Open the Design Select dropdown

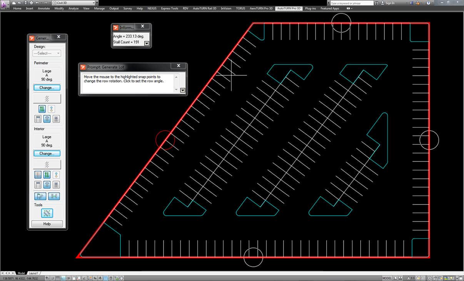(x=47, y=53)
